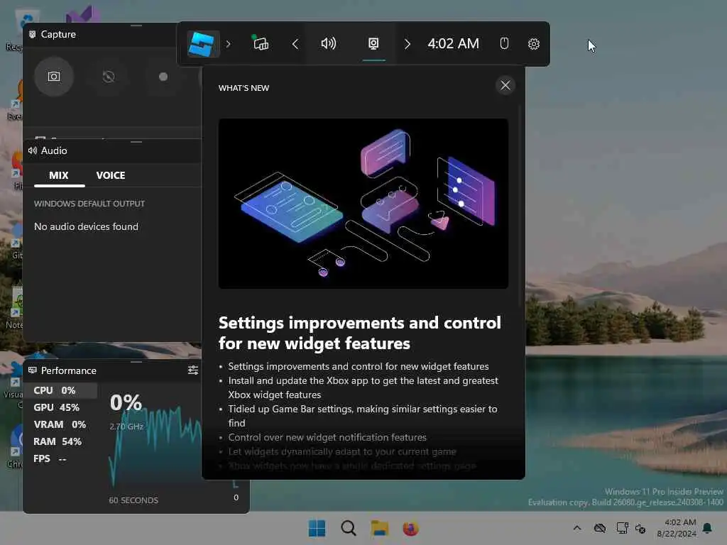Screen dimensions: 727x545
Task: Switch to the VOICE audio tab
Action: pyautogui.click(x=110, y=176)
